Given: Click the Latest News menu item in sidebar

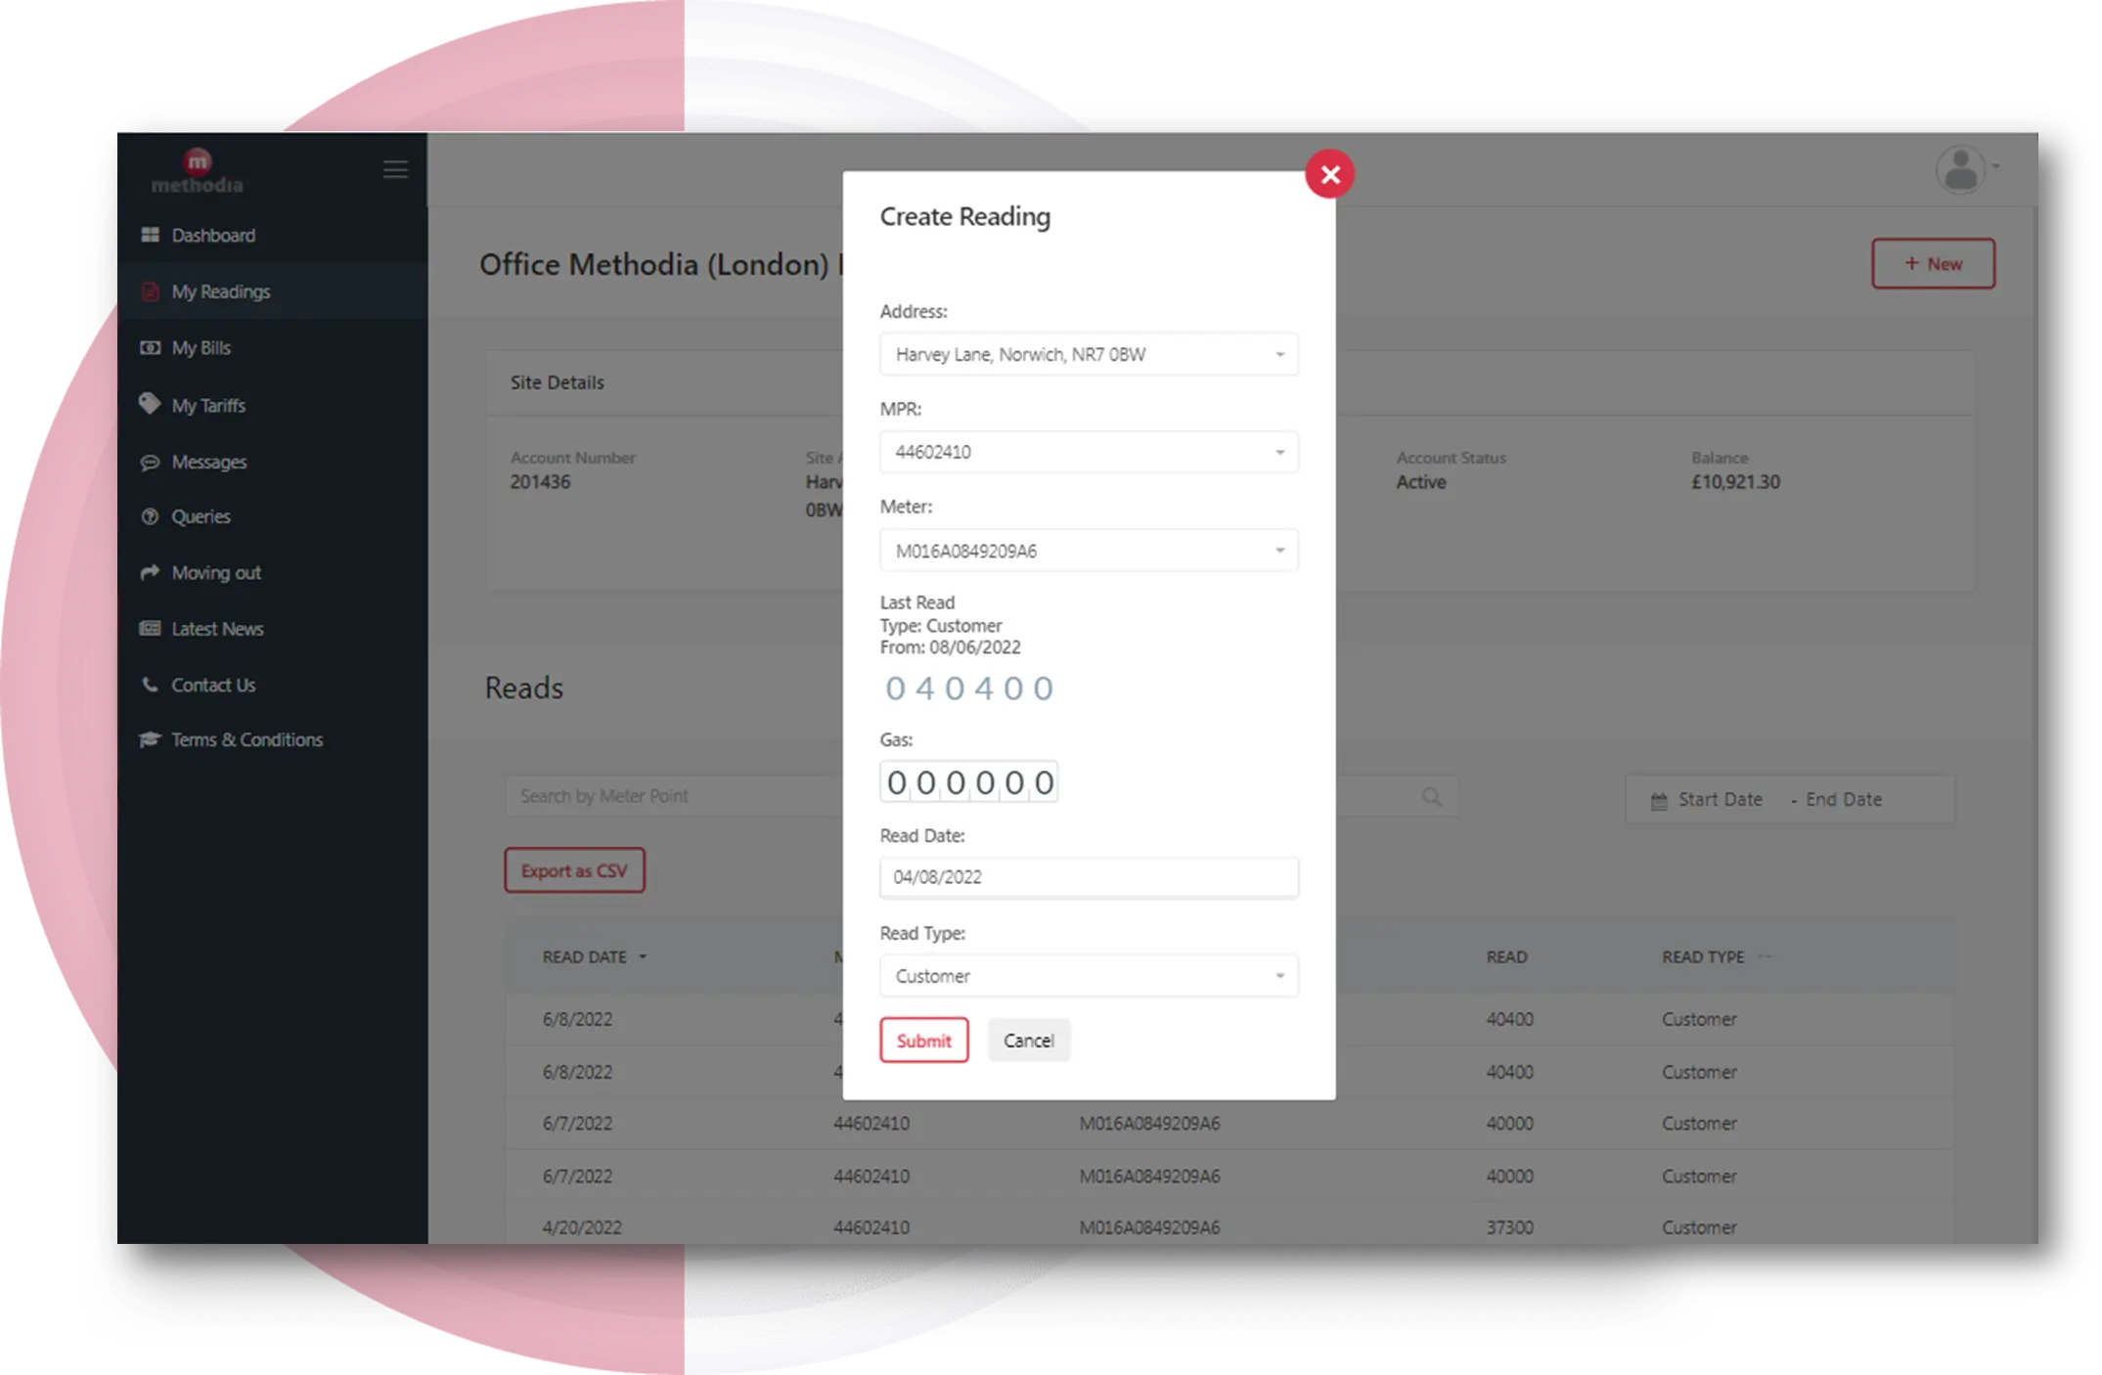Looking at the screenshot, I should [x=219, y=628].
